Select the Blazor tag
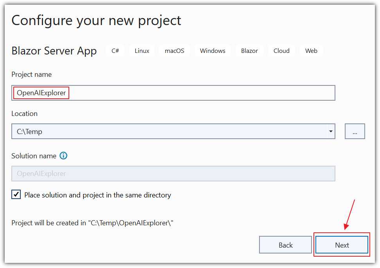This screenshot has height=268, width=380. (x=249, y=51)
